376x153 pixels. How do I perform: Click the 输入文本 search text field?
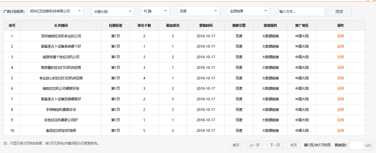[x=301, y=11]
